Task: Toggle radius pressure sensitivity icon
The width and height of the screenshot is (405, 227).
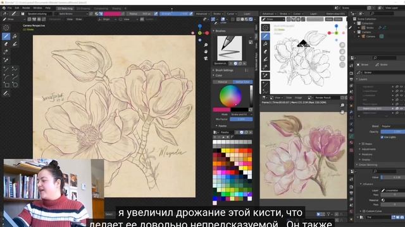Action: (156, 14)
